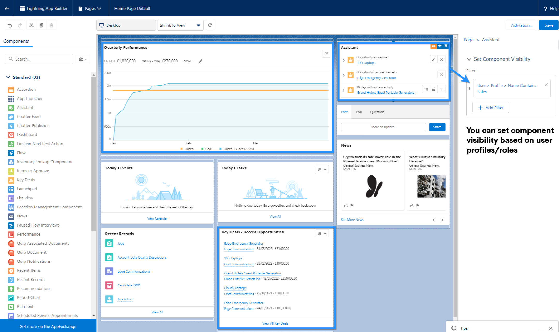Expand the Opportunity has overdue tasks row
The image size is (559, 332).
[344, 75]
